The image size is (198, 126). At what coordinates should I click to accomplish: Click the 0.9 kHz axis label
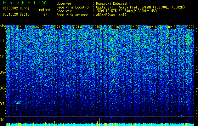coord(3,72)
